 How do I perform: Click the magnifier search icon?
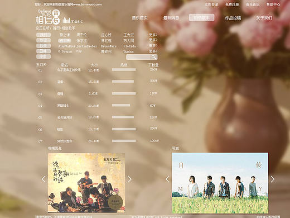coord(154,57)
